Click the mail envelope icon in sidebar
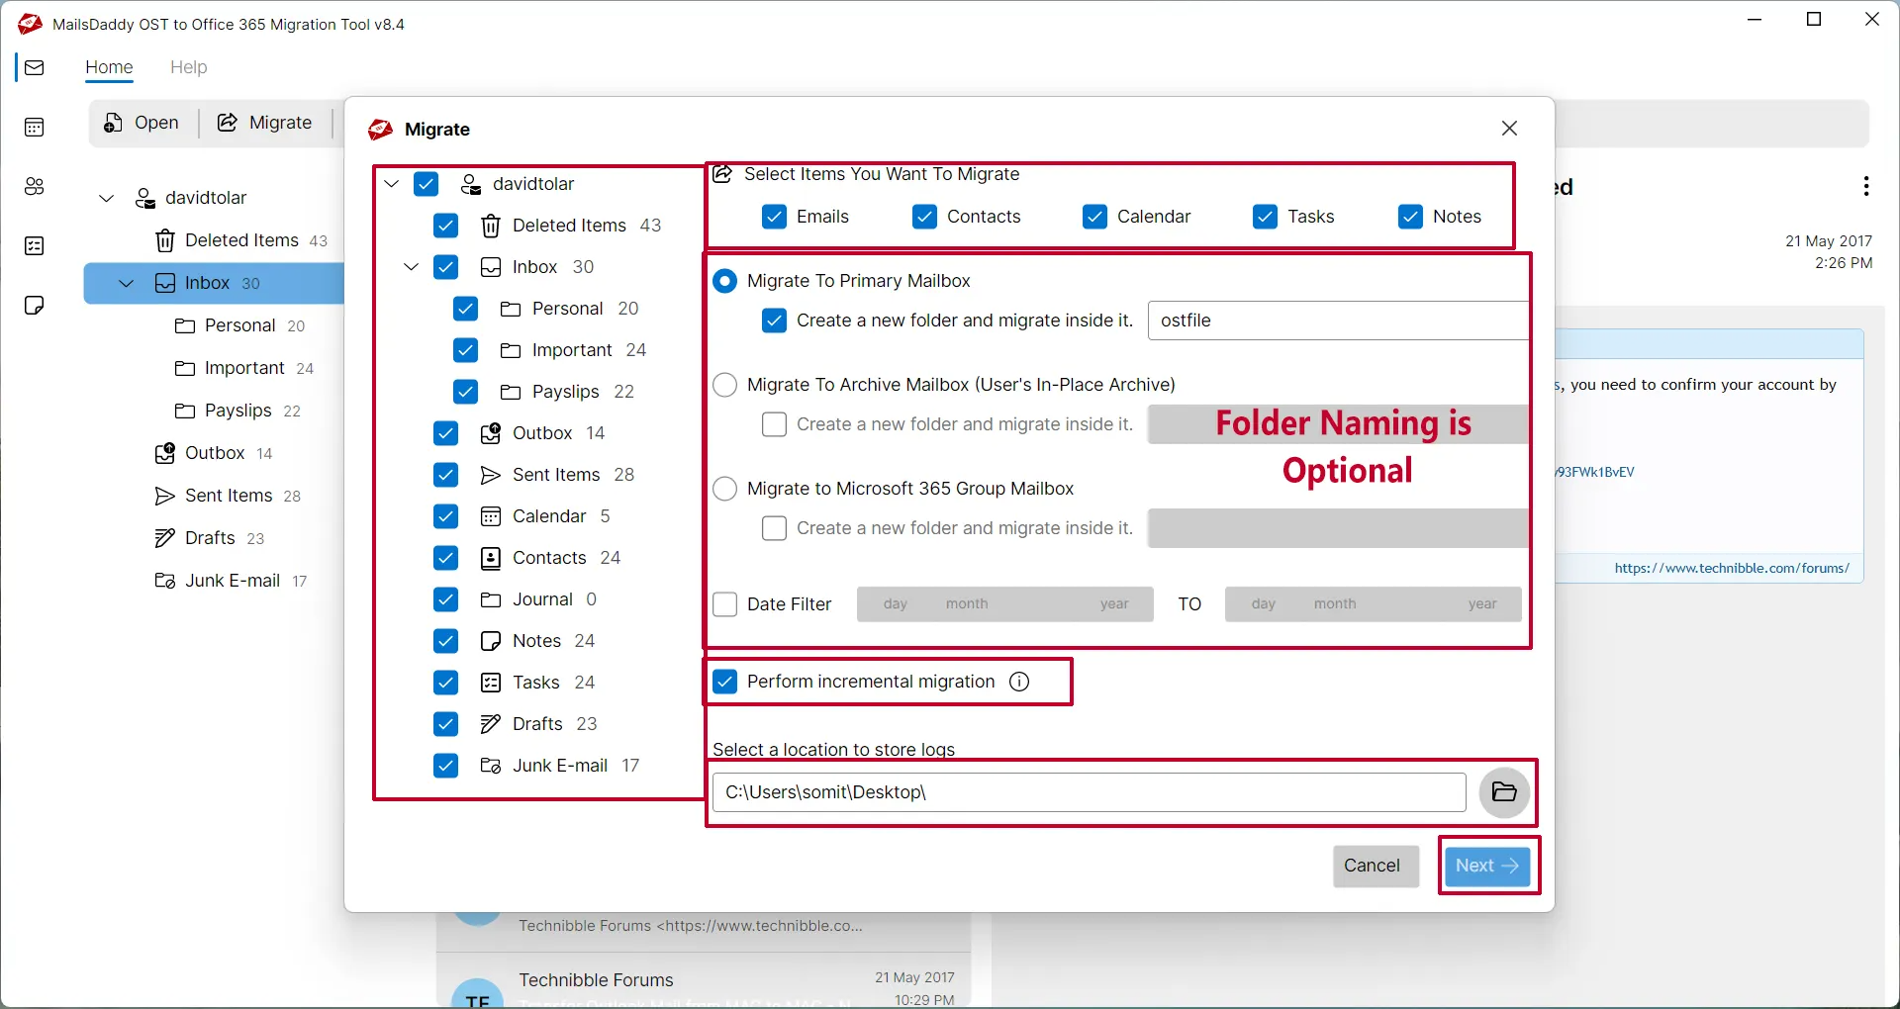Screen dimensions: 1900x1009 (35, 67)
